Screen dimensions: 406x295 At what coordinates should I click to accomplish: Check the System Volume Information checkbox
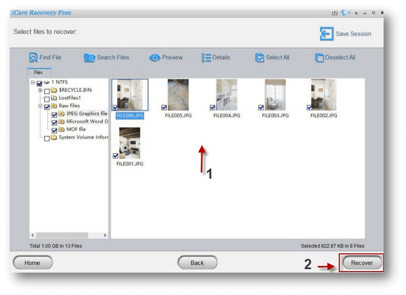click(x=47, y=138)
